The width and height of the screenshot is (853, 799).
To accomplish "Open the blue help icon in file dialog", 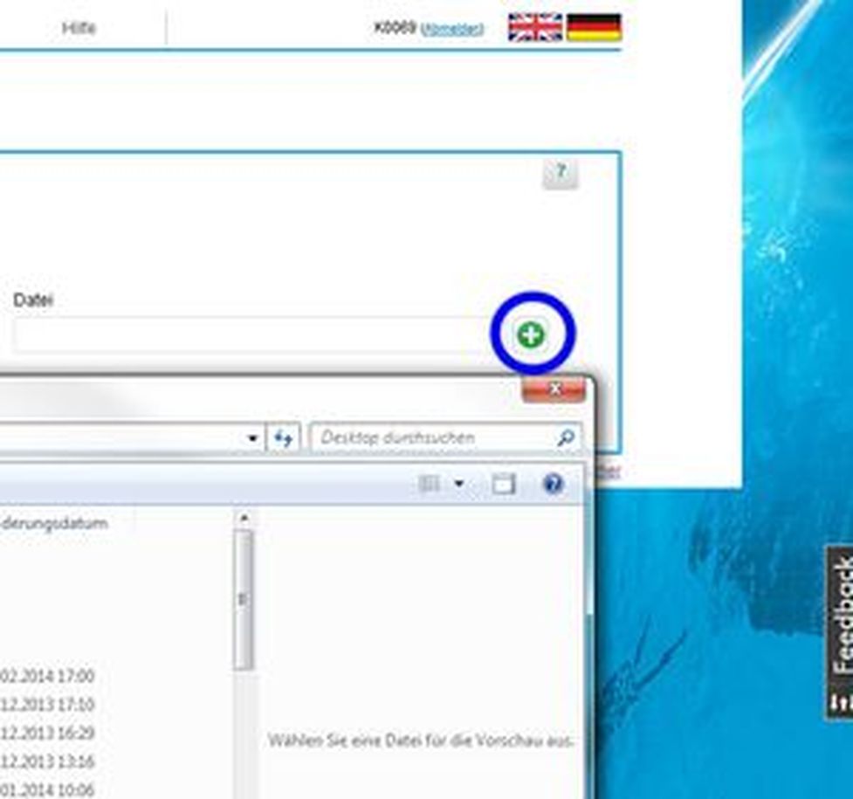I will (554, 483).
